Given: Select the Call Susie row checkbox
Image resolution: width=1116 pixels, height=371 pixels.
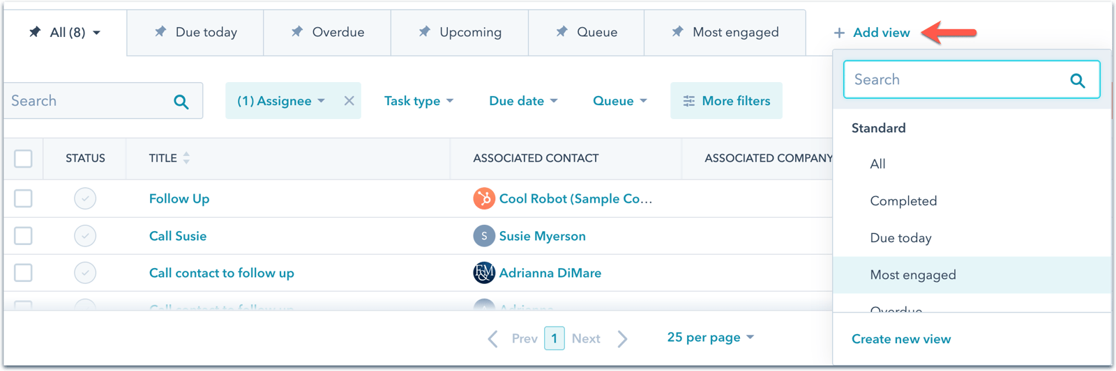Looking at the screenshot, I should point(23,236).
